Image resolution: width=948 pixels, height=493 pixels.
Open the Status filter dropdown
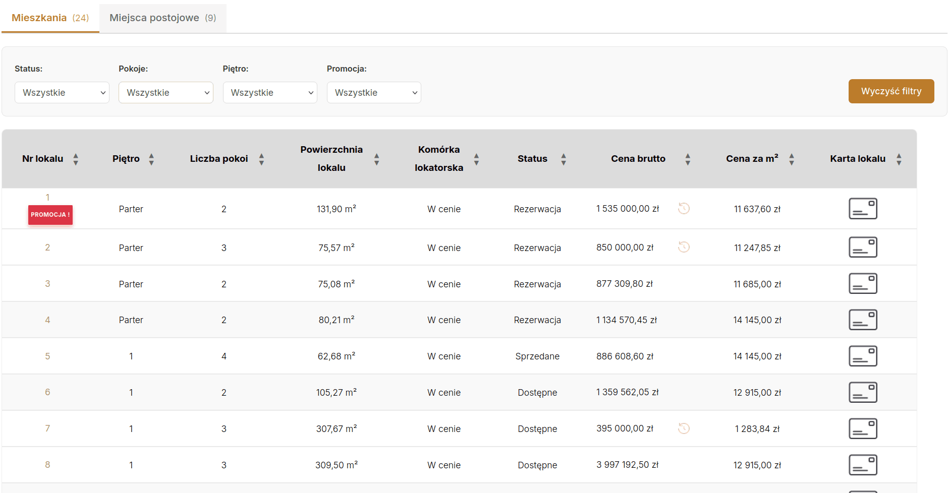click(x=62, y=93)
